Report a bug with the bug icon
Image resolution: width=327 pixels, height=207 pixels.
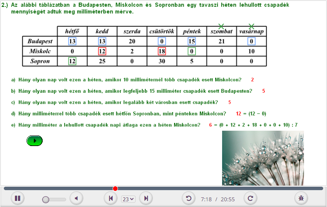301,198
